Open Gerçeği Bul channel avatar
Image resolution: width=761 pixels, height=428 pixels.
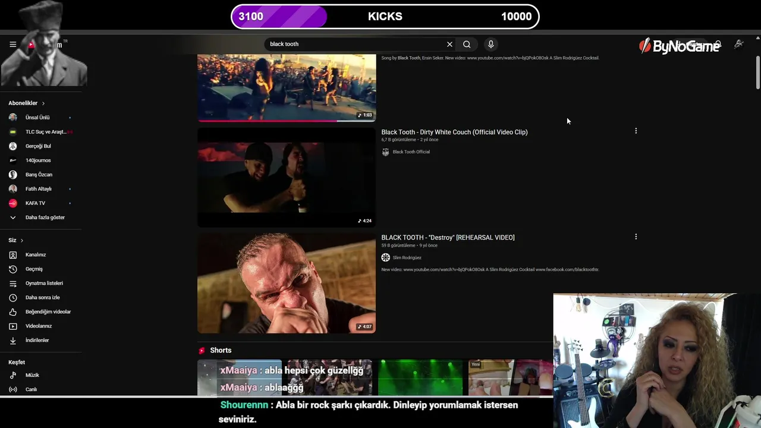[x=13, y=146]
